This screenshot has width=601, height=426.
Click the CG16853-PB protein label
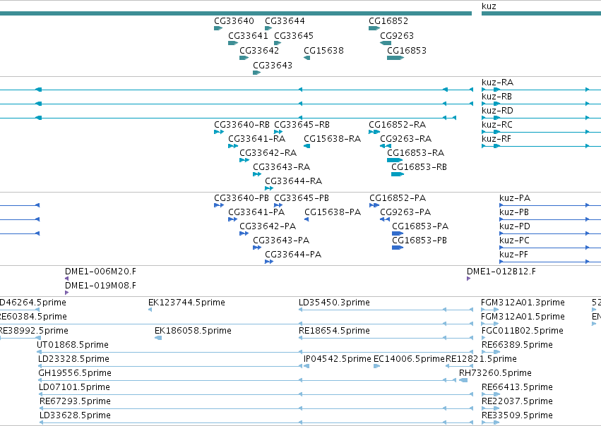click(x=419, y=241)
